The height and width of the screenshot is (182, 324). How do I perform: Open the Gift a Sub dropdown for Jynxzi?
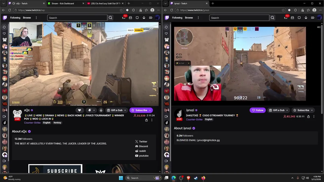point(278,110)
